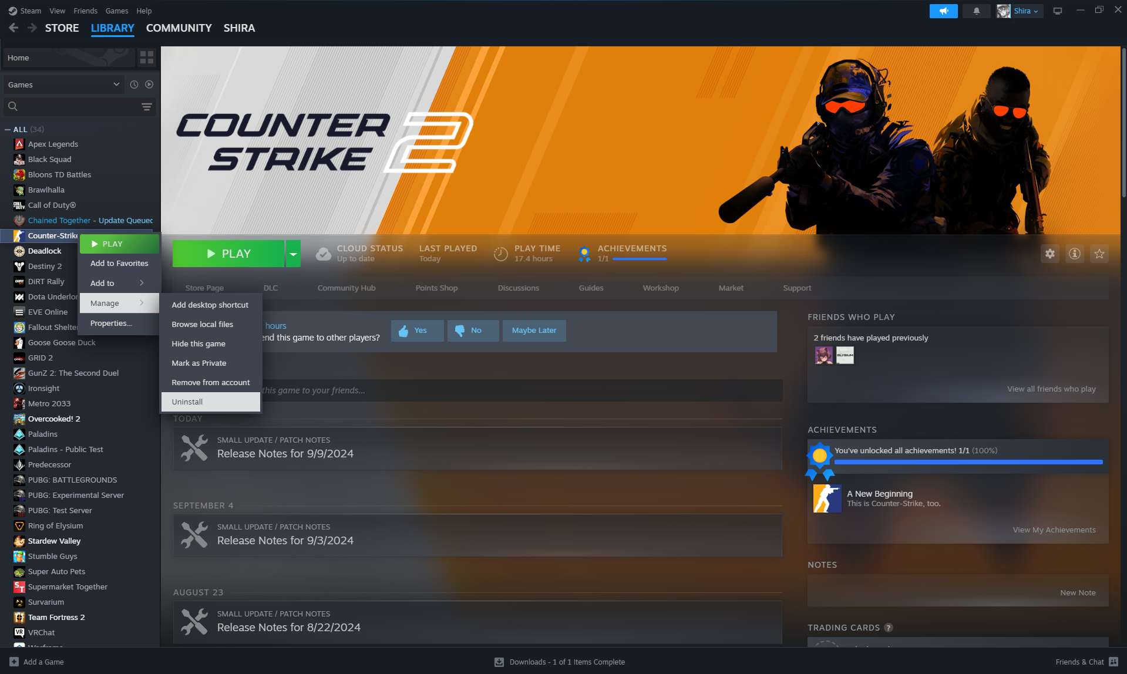Open game info icon
This screenshot has height=674, width=1127.
(1075, 254)
